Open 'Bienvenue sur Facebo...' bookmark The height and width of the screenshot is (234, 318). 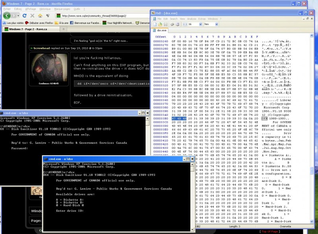point(85,23)
